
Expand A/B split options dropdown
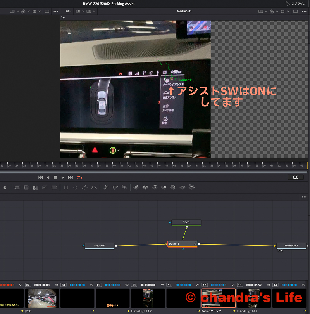(x=83, y=11)
